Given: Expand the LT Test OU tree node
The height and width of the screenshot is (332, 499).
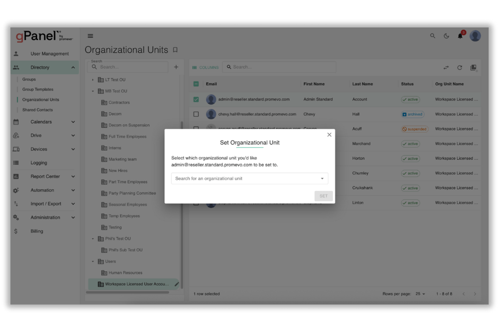Looking at the screenshot, I should point(93,79).
